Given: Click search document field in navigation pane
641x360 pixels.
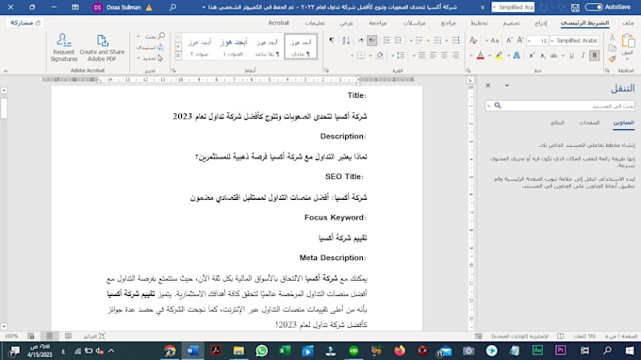Looking at the screenshot, I should coord(560,106).
